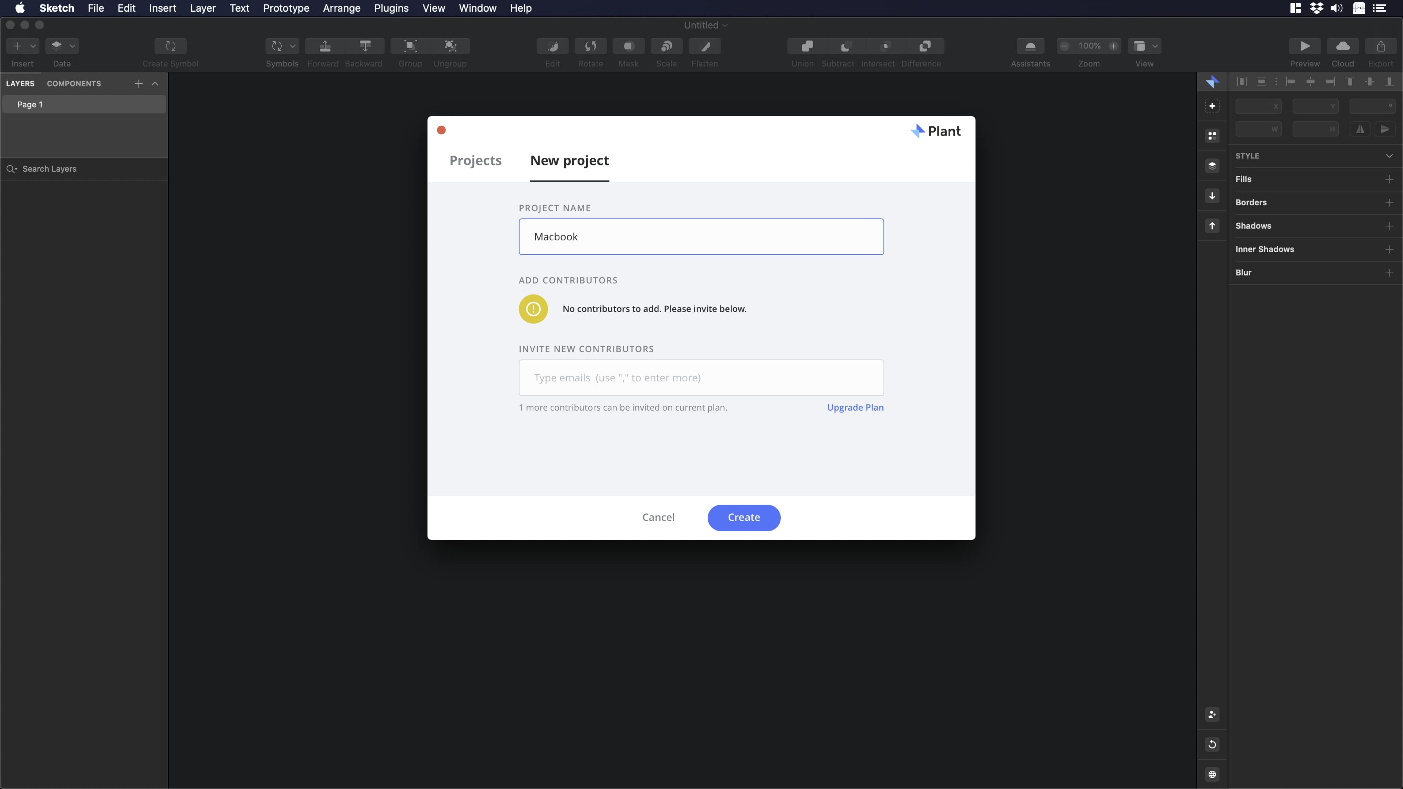
Task: Click the Create button
Action: [744, 517]
